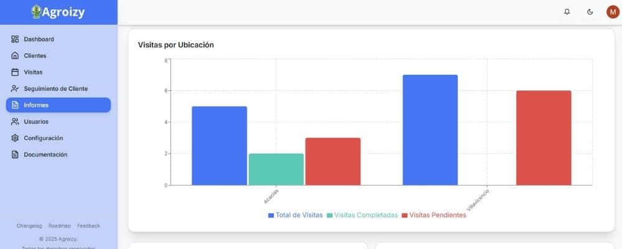Click the Documentación file icon
This screenshot has height=249, width=622.
[15, 154]
